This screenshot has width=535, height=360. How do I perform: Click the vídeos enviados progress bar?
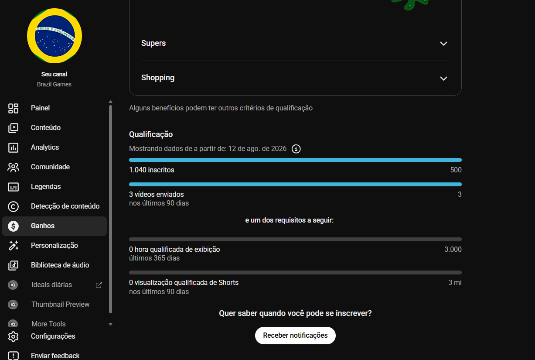pos(295,185)
